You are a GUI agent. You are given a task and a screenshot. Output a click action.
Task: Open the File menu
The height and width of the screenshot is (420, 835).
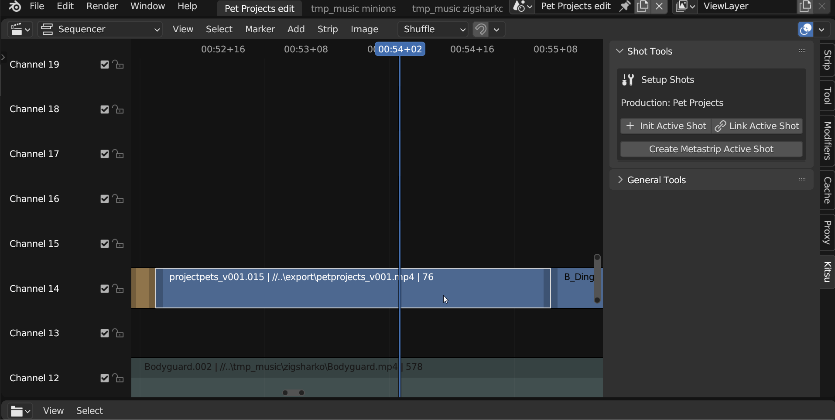37,6
